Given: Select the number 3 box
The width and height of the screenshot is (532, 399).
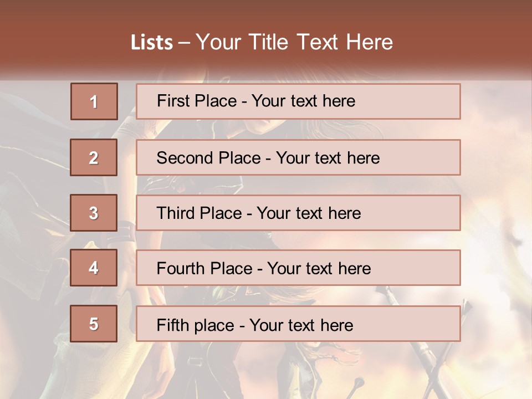Looking at the screenshot, I should [94, 213].
